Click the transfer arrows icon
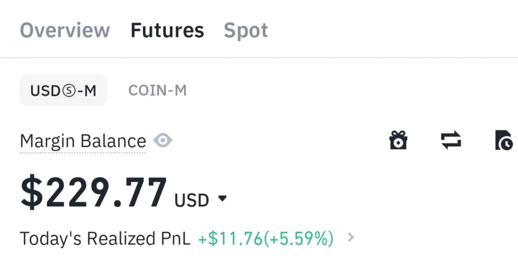The height and width of the screenshot is (269, 518). [x=451, y=141]
